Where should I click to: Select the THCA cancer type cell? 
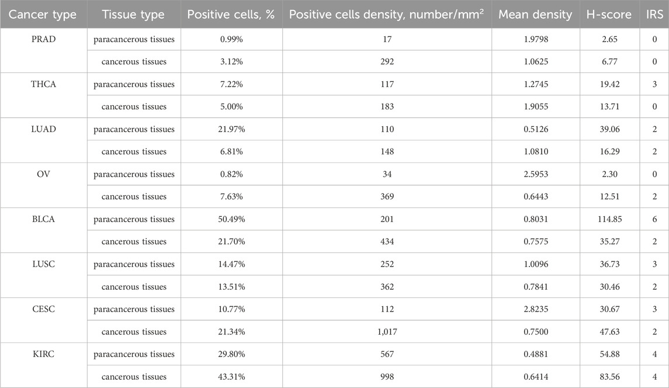pyautogui.click(x=43, y=84)
